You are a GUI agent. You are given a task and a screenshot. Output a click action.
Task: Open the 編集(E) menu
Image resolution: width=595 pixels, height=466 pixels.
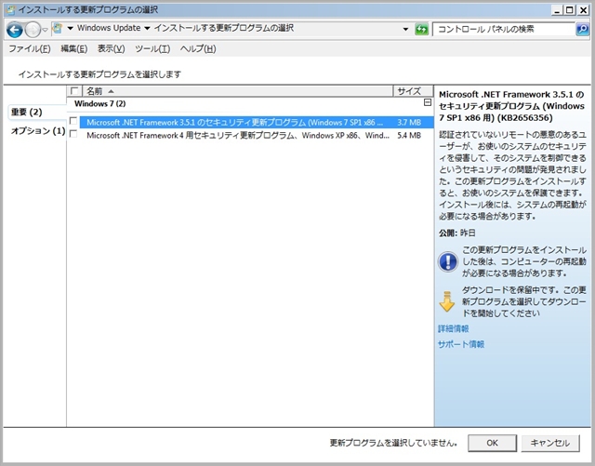click(74, 48)
